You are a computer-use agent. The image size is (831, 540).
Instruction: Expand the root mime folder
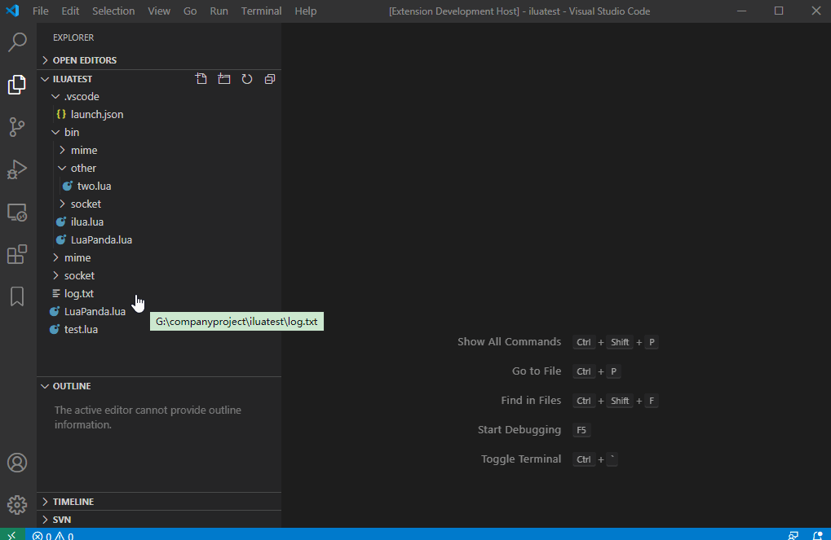click(x=159, y=258)
